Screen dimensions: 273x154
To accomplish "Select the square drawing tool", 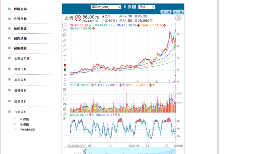I will 65,84.
